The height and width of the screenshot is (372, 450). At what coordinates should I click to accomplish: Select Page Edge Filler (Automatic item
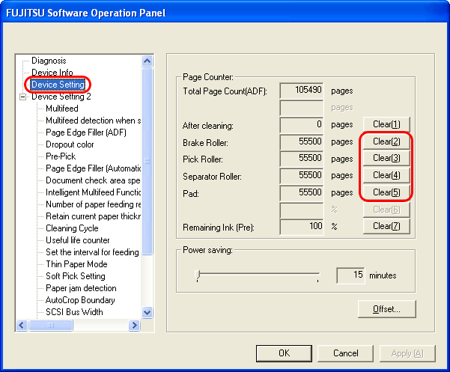pos(94,168)
